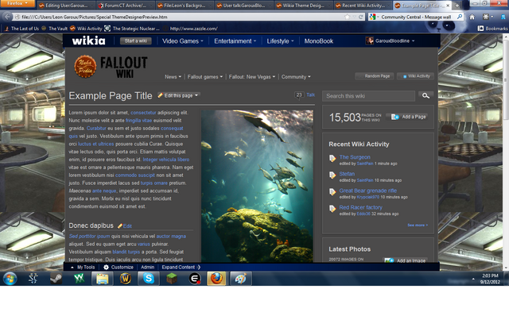509x335 pixels.
Task: Open the Minecraft taskbar icon
Action: click(x=172, y=279)
